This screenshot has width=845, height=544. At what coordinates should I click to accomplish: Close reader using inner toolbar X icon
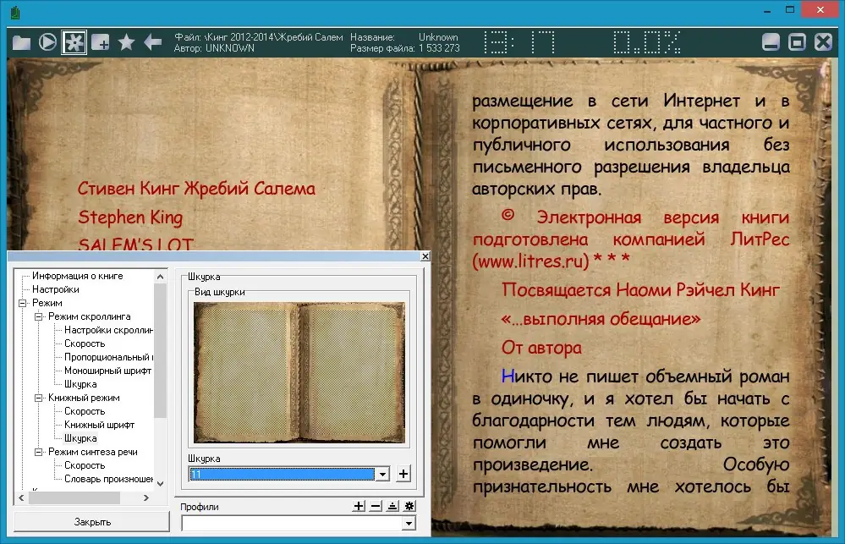click(x=823, y=42)
